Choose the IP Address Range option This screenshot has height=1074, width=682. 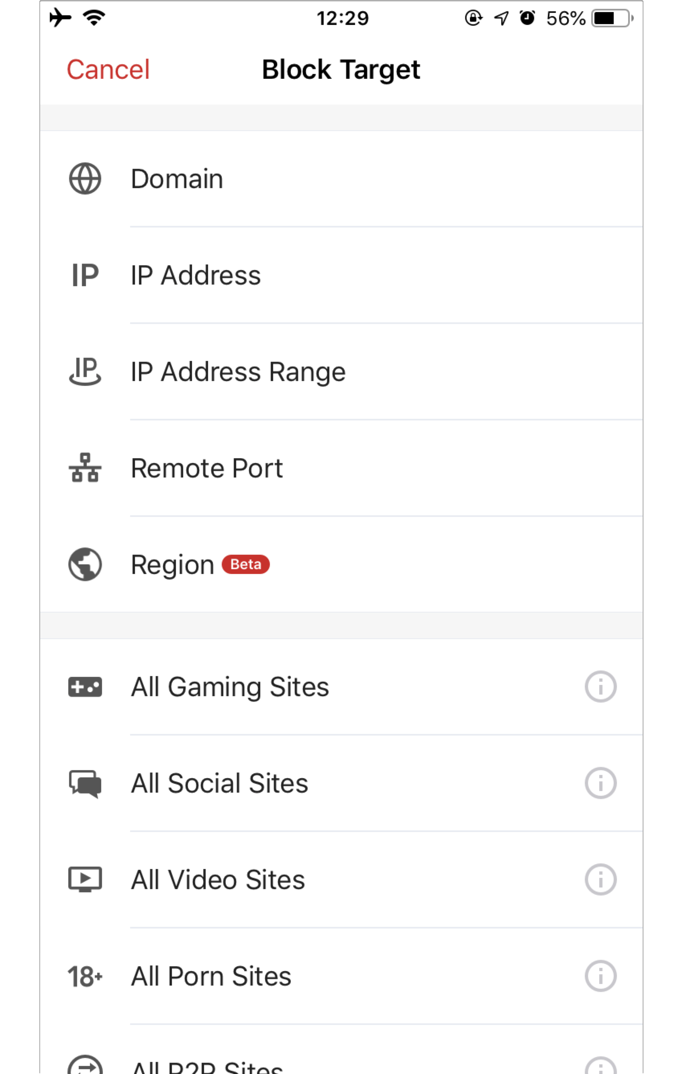[x=341, y=371]
